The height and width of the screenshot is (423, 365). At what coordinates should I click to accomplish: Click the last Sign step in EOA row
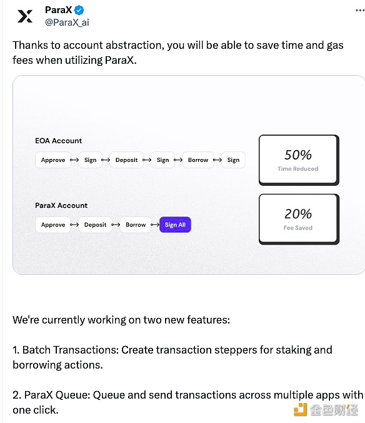[x=233, y=160]
